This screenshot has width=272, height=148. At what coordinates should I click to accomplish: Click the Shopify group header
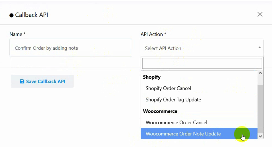[x=152, y=77]
